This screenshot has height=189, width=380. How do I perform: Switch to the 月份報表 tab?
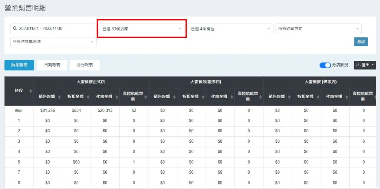coord(85,65)
